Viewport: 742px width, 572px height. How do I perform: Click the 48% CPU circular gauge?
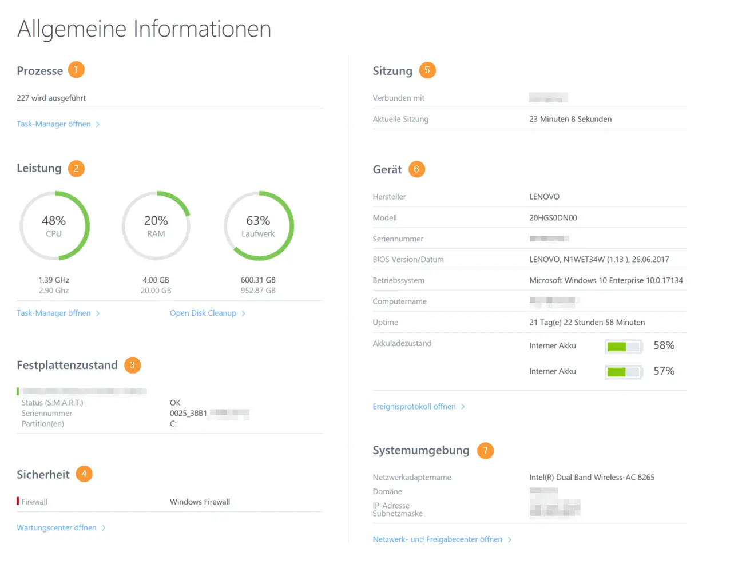point(54,226)
